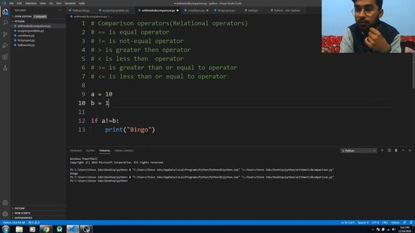Open green ribbon app in taskbar

point(59,229)
